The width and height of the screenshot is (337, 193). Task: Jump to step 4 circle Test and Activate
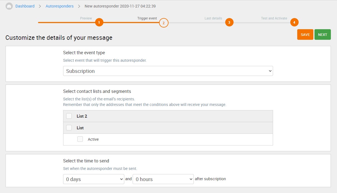[x=294, y=22]
